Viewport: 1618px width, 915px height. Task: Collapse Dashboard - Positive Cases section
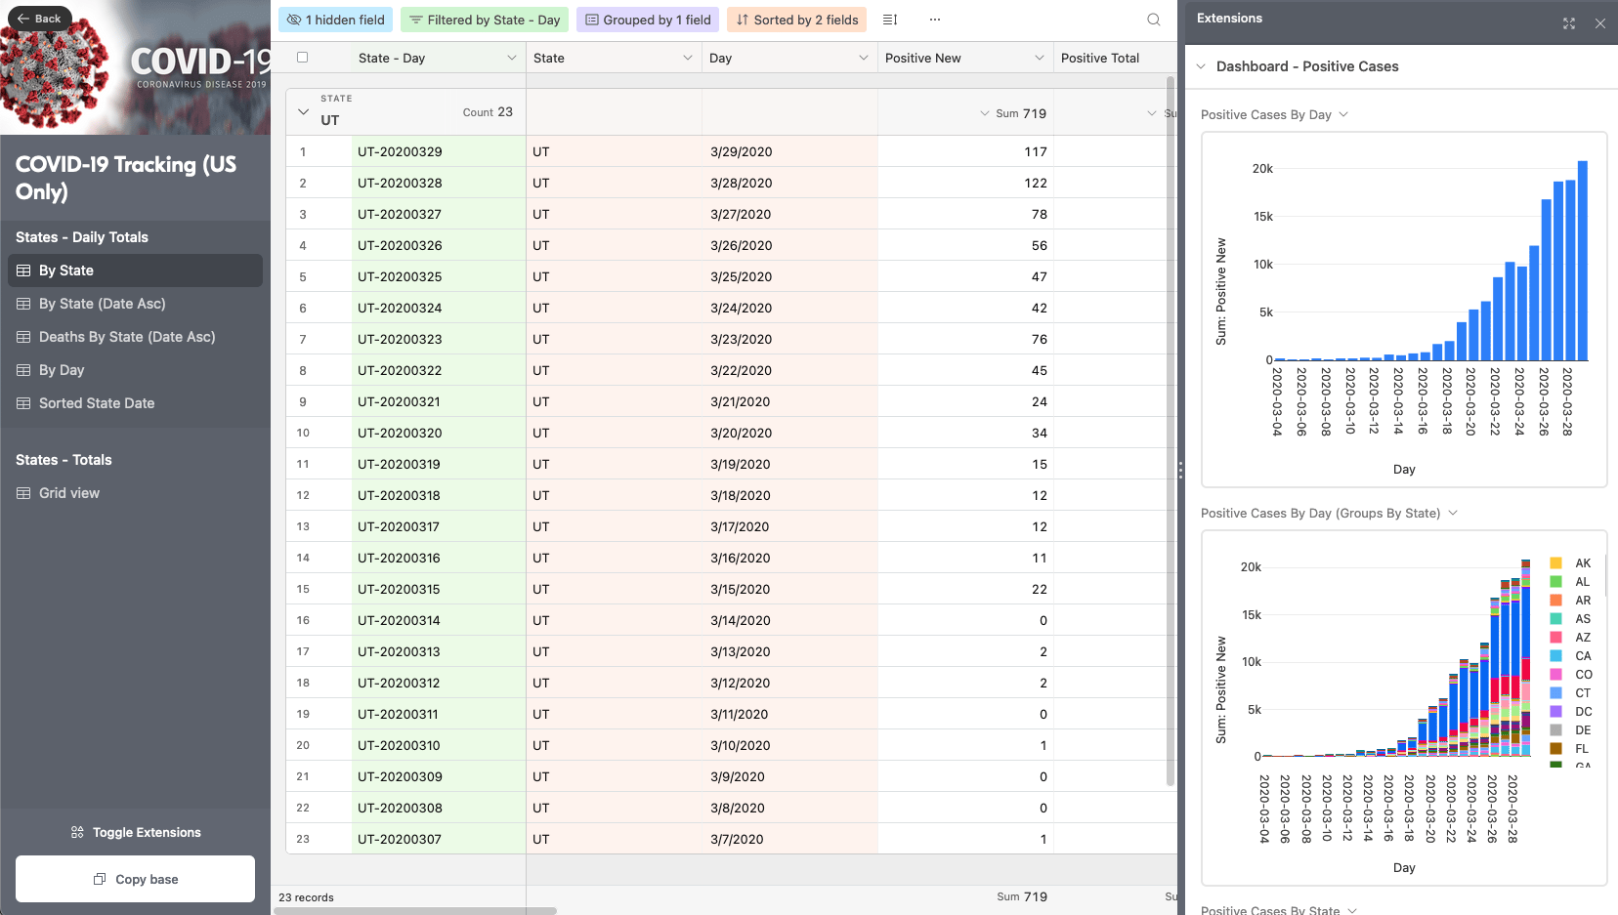1201,66
